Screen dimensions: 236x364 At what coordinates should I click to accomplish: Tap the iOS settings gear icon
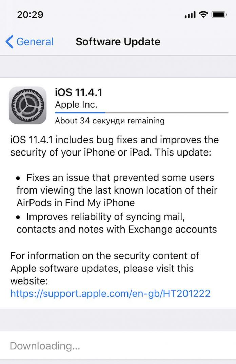(27, 105)
